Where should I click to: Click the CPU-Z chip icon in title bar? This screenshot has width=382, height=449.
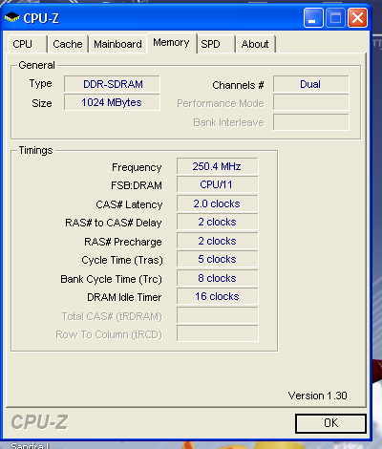(12, 17)
